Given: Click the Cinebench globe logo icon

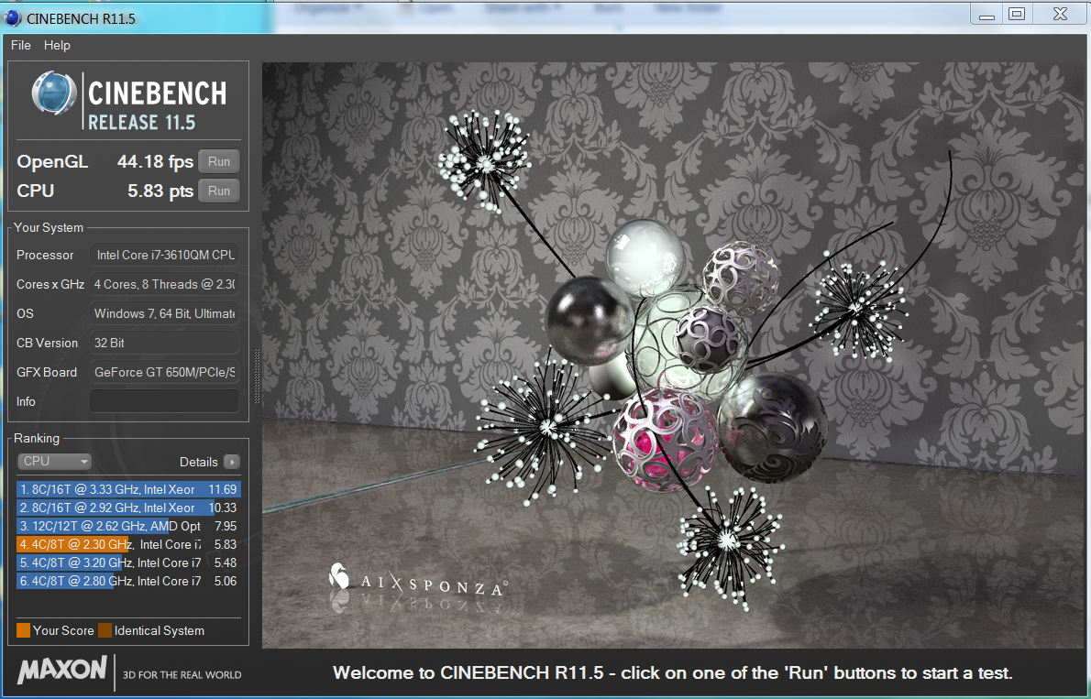Looking at the screenshot, I should click(54, 93).
